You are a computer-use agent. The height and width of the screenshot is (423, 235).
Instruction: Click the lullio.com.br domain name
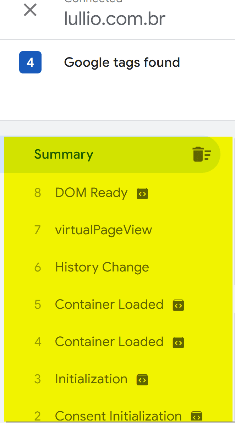(115, 19)
